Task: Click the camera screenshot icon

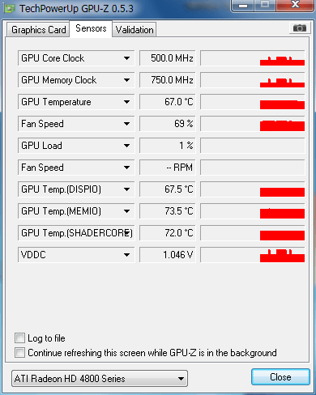Action: click(x=299, y=28)
